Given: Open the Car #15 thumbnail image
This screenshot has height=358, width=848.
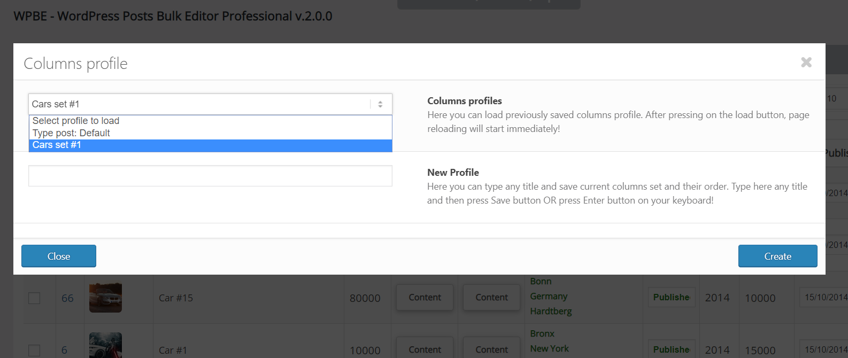Looking at the screenshot, I should (x=105, y=298).
